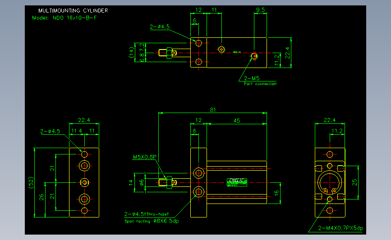
Task: Select the "Model: NDO 16x10-B-F" text line
Action: (x=64, y=18)
